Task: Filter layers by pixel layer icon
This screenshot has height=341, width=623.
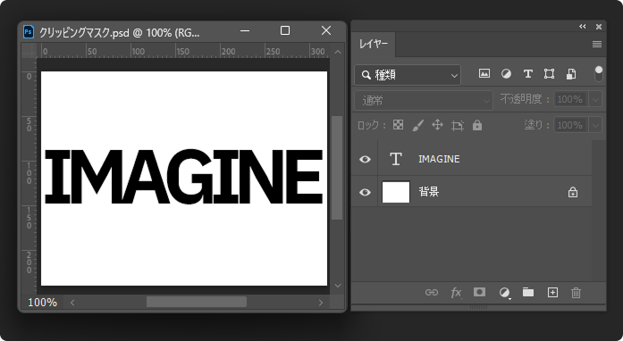Action: (x=484, y=73)
